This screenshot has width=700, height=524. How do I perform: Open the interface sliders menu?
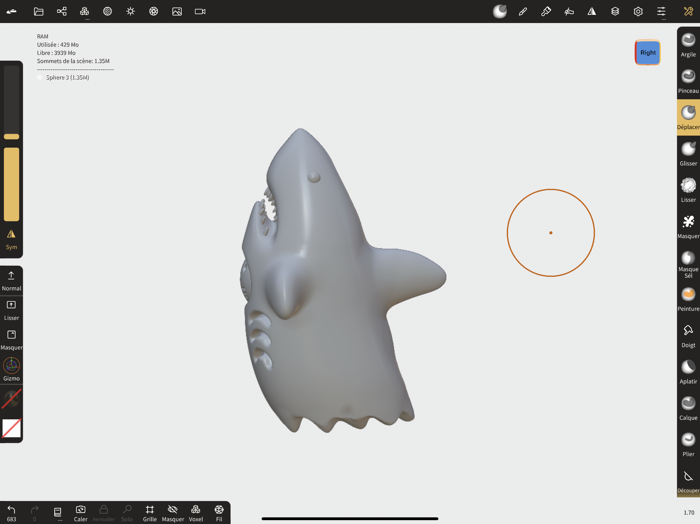click(x=661, y=11)
